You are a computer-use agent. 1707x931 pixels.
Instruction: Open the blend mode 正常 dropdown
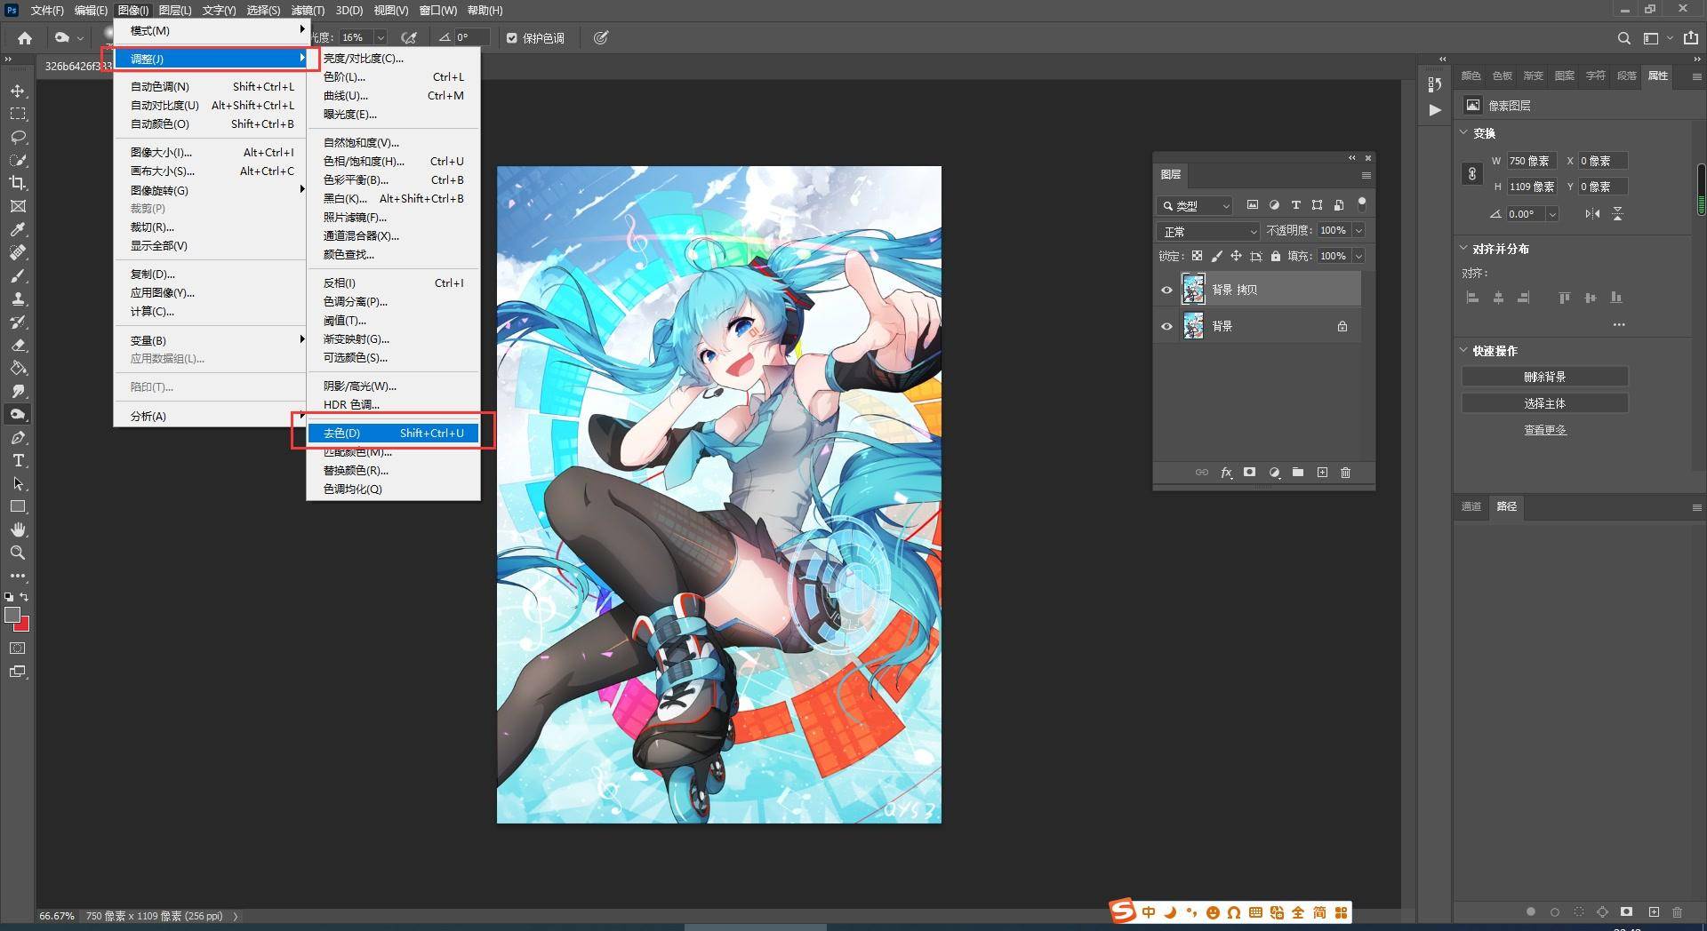[1209, 231]
